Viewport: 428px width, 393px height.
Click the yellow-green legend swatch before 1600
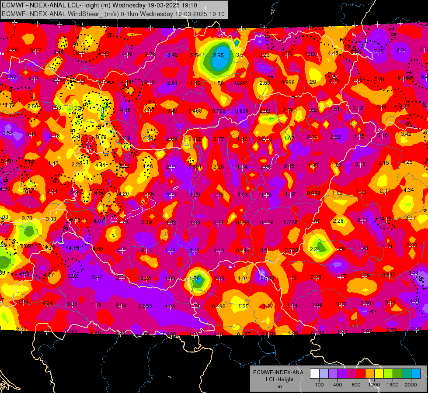coord(388,374)
